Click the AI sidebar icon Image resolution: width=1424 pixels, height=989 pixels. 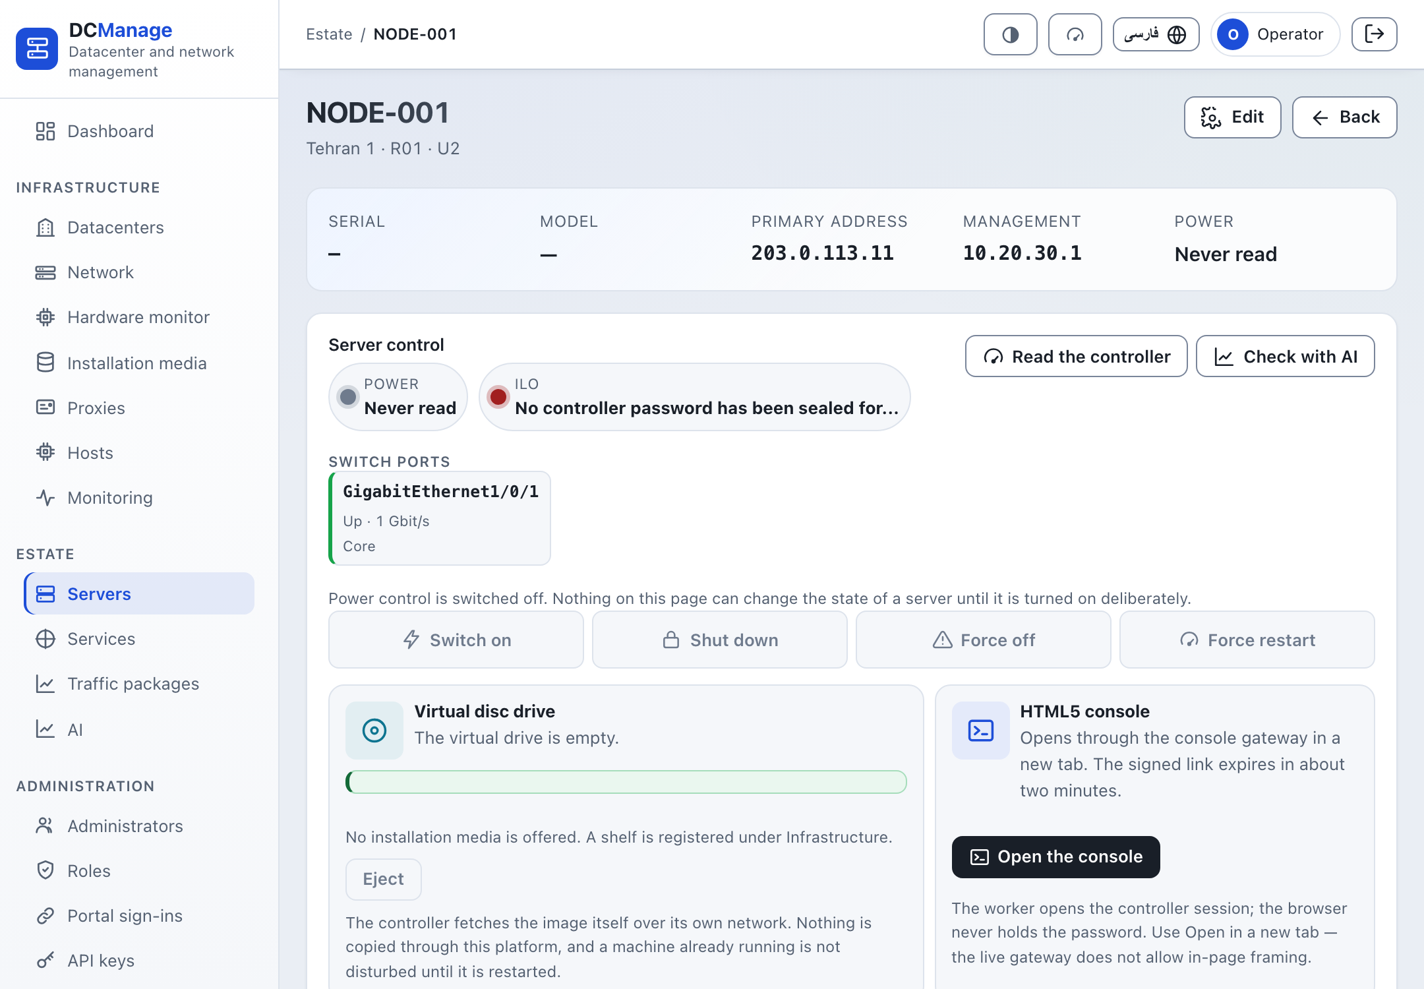pyautogui.click(x=45, y=729)
